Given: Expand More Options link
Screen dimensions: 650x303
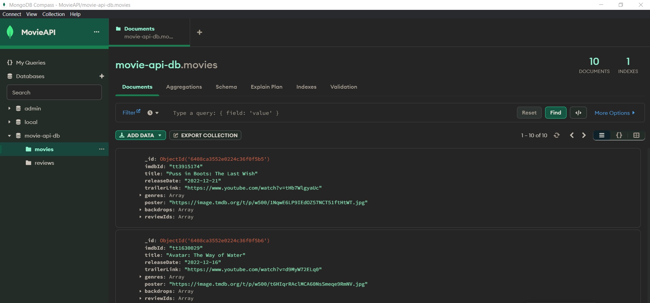Looking at the screenshot, I should [x=615, y=113].
